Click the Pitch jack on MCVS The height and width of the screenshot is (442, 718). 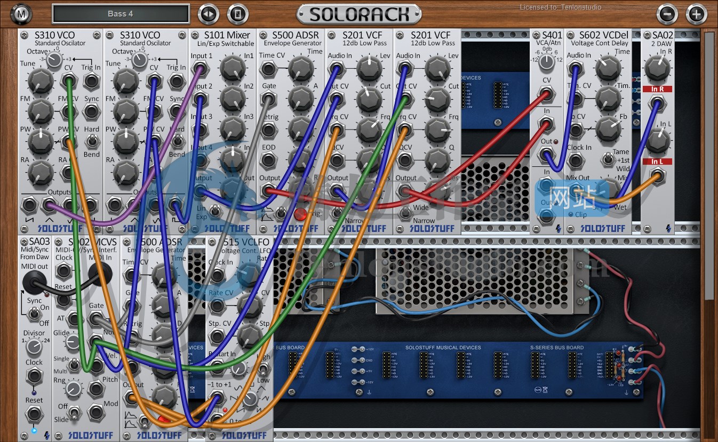(x=95, y=388)
